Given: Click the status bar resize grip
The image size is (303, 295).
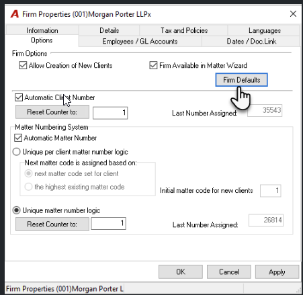Looking at the screenshot, I should [298, 290].
